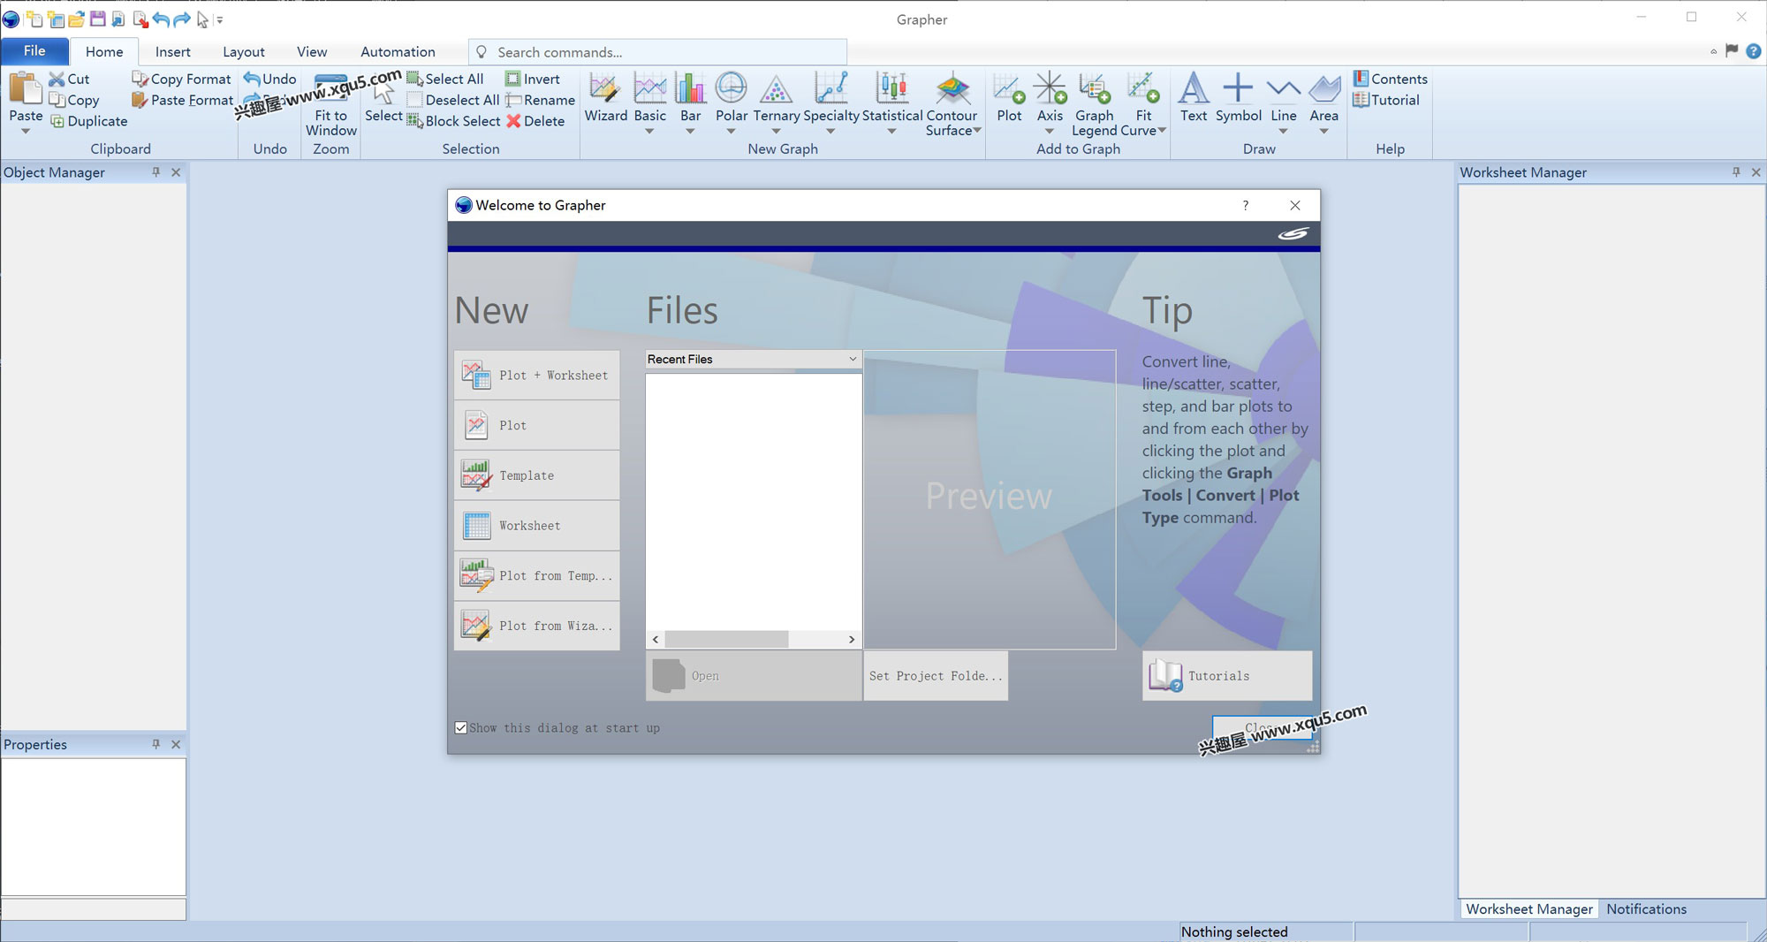Select the Text draw tool
Viewport: 1767px width, 942px height.
[x=1194, y=97]
